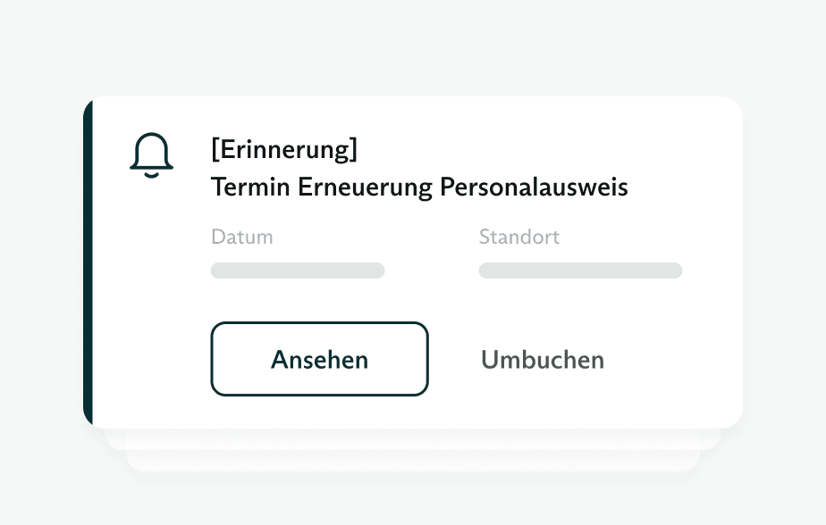Rebook appointment using Umbuchen text

(543, 360)
